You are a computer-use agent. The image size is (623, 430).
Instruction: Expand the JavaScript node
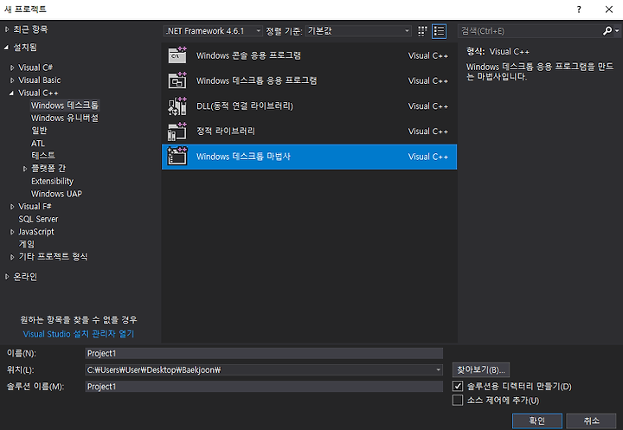pyautogui.click(x=12, y=232)
